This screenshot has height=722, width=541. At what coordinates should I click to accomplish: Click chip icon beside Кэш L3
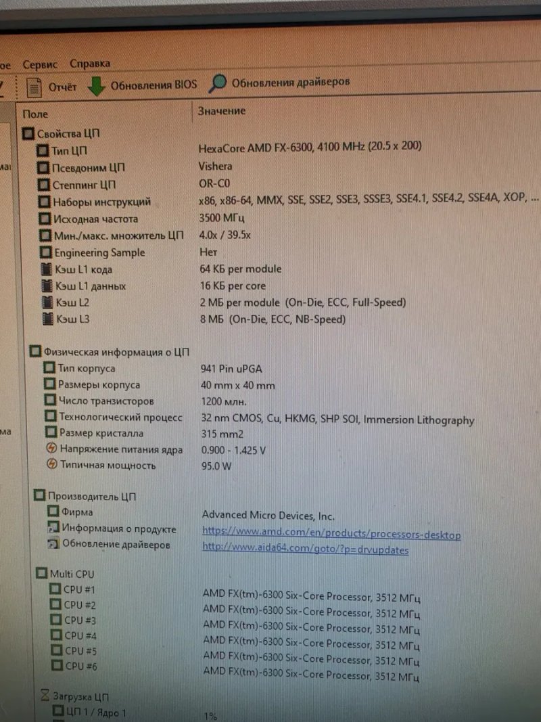tap(47, 319)
